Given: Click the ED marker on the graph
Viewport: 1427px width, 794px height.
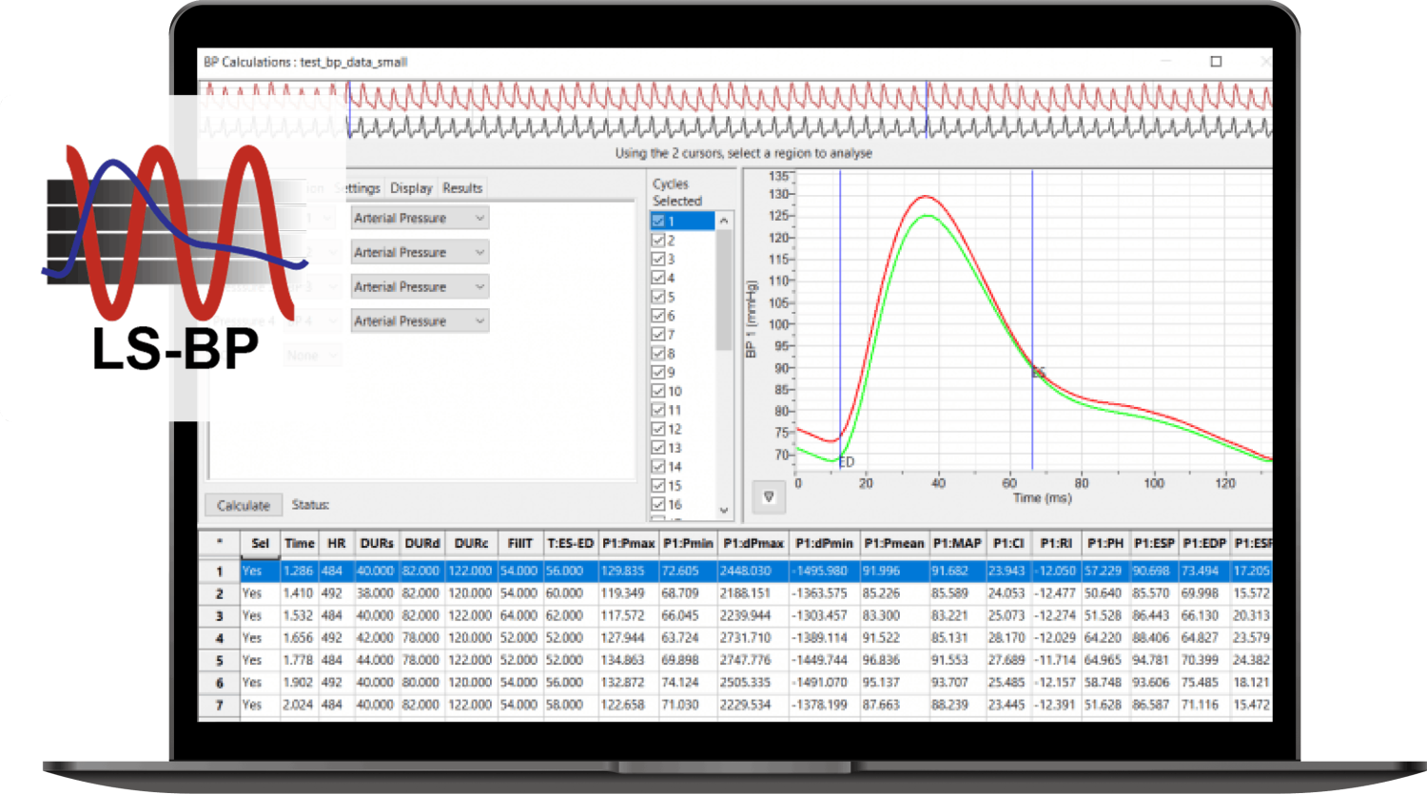Looking at the screenshot, I should coord(847,462).
